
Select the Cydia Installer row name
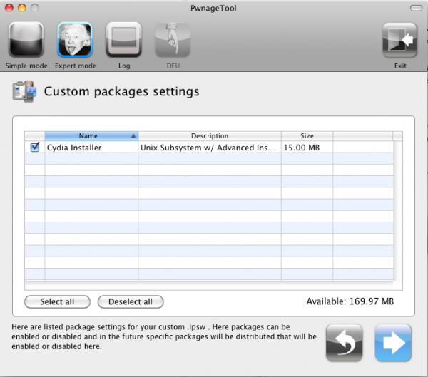(74, 148)
